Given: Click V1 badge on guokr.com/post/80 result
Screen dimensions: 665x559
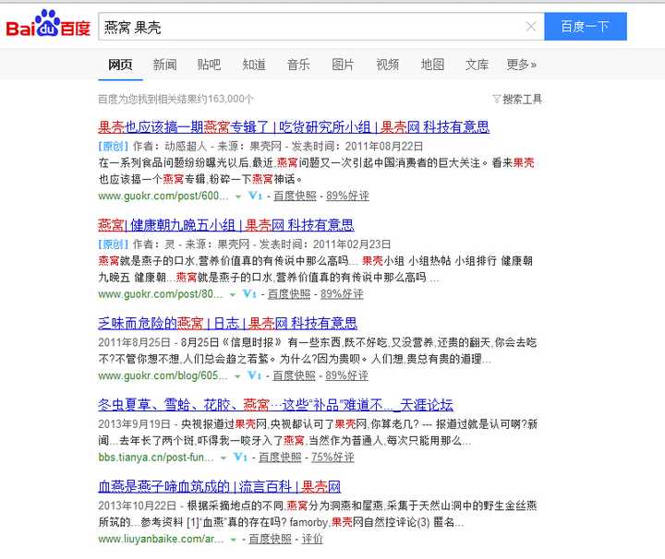Looking at the screenshot, I should tap(249, 294).
